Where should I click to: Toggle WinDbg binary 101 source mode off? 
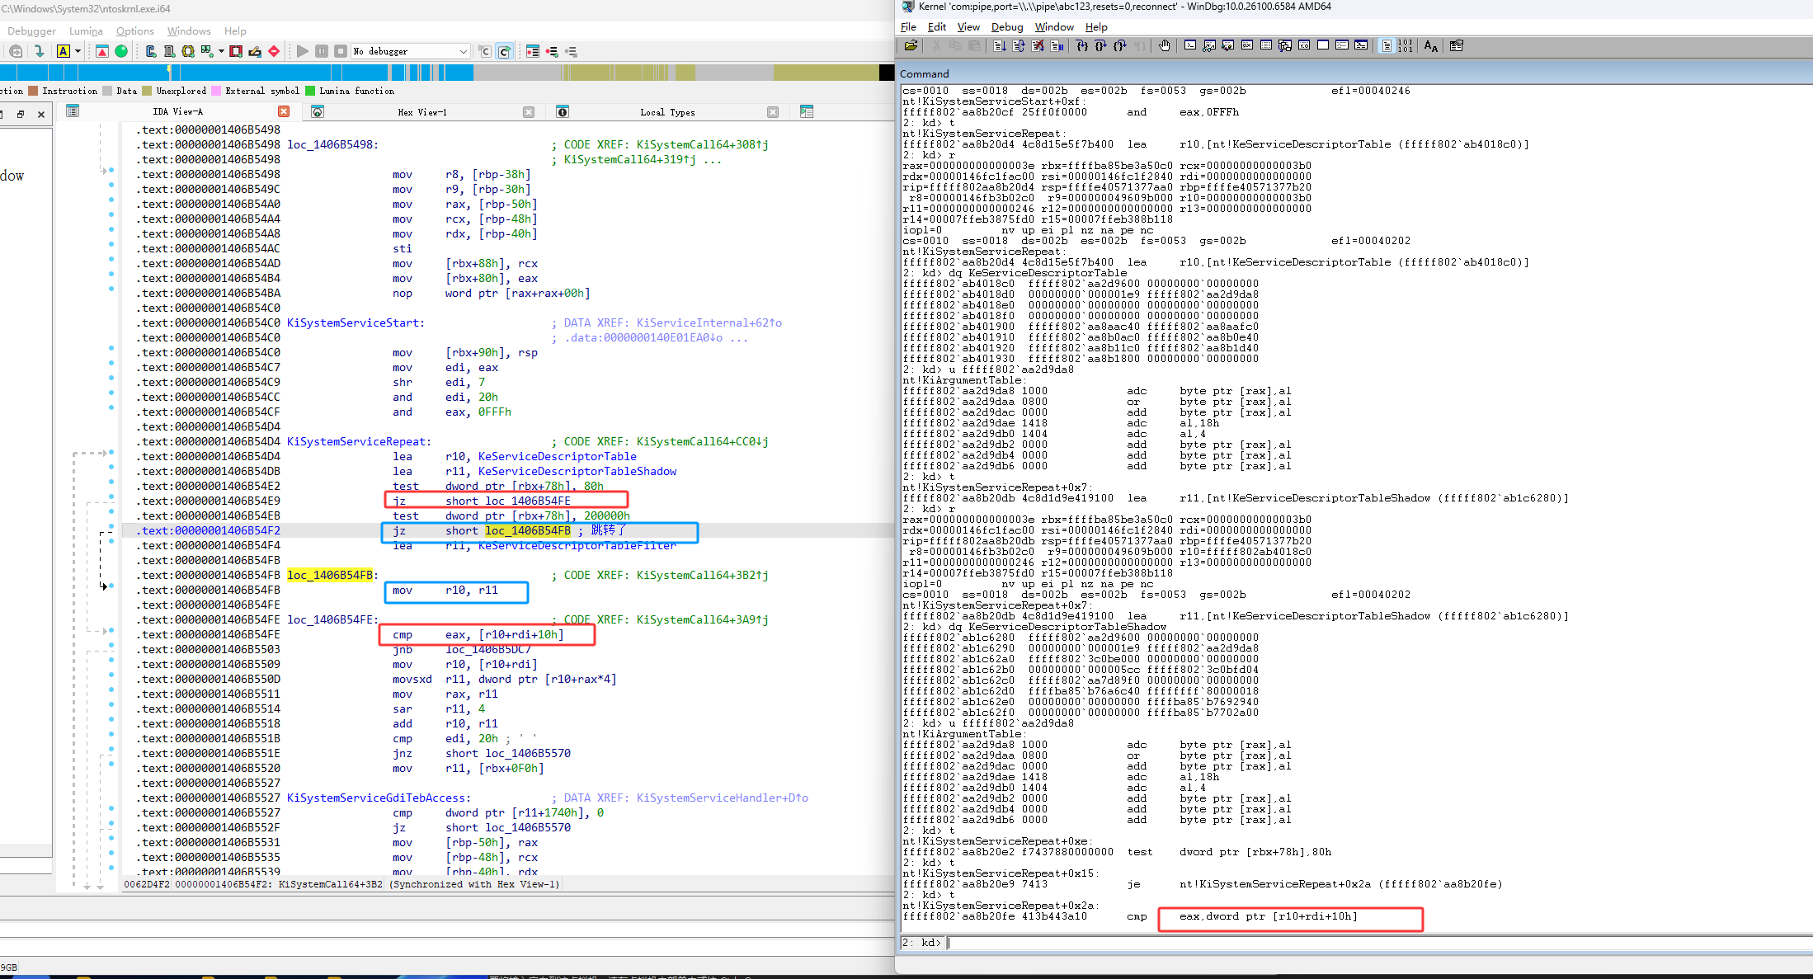[x=1406, y=46]
